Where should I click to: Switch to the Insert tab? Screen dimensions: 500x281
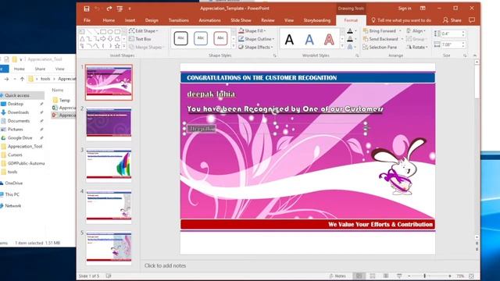[130, 20]
